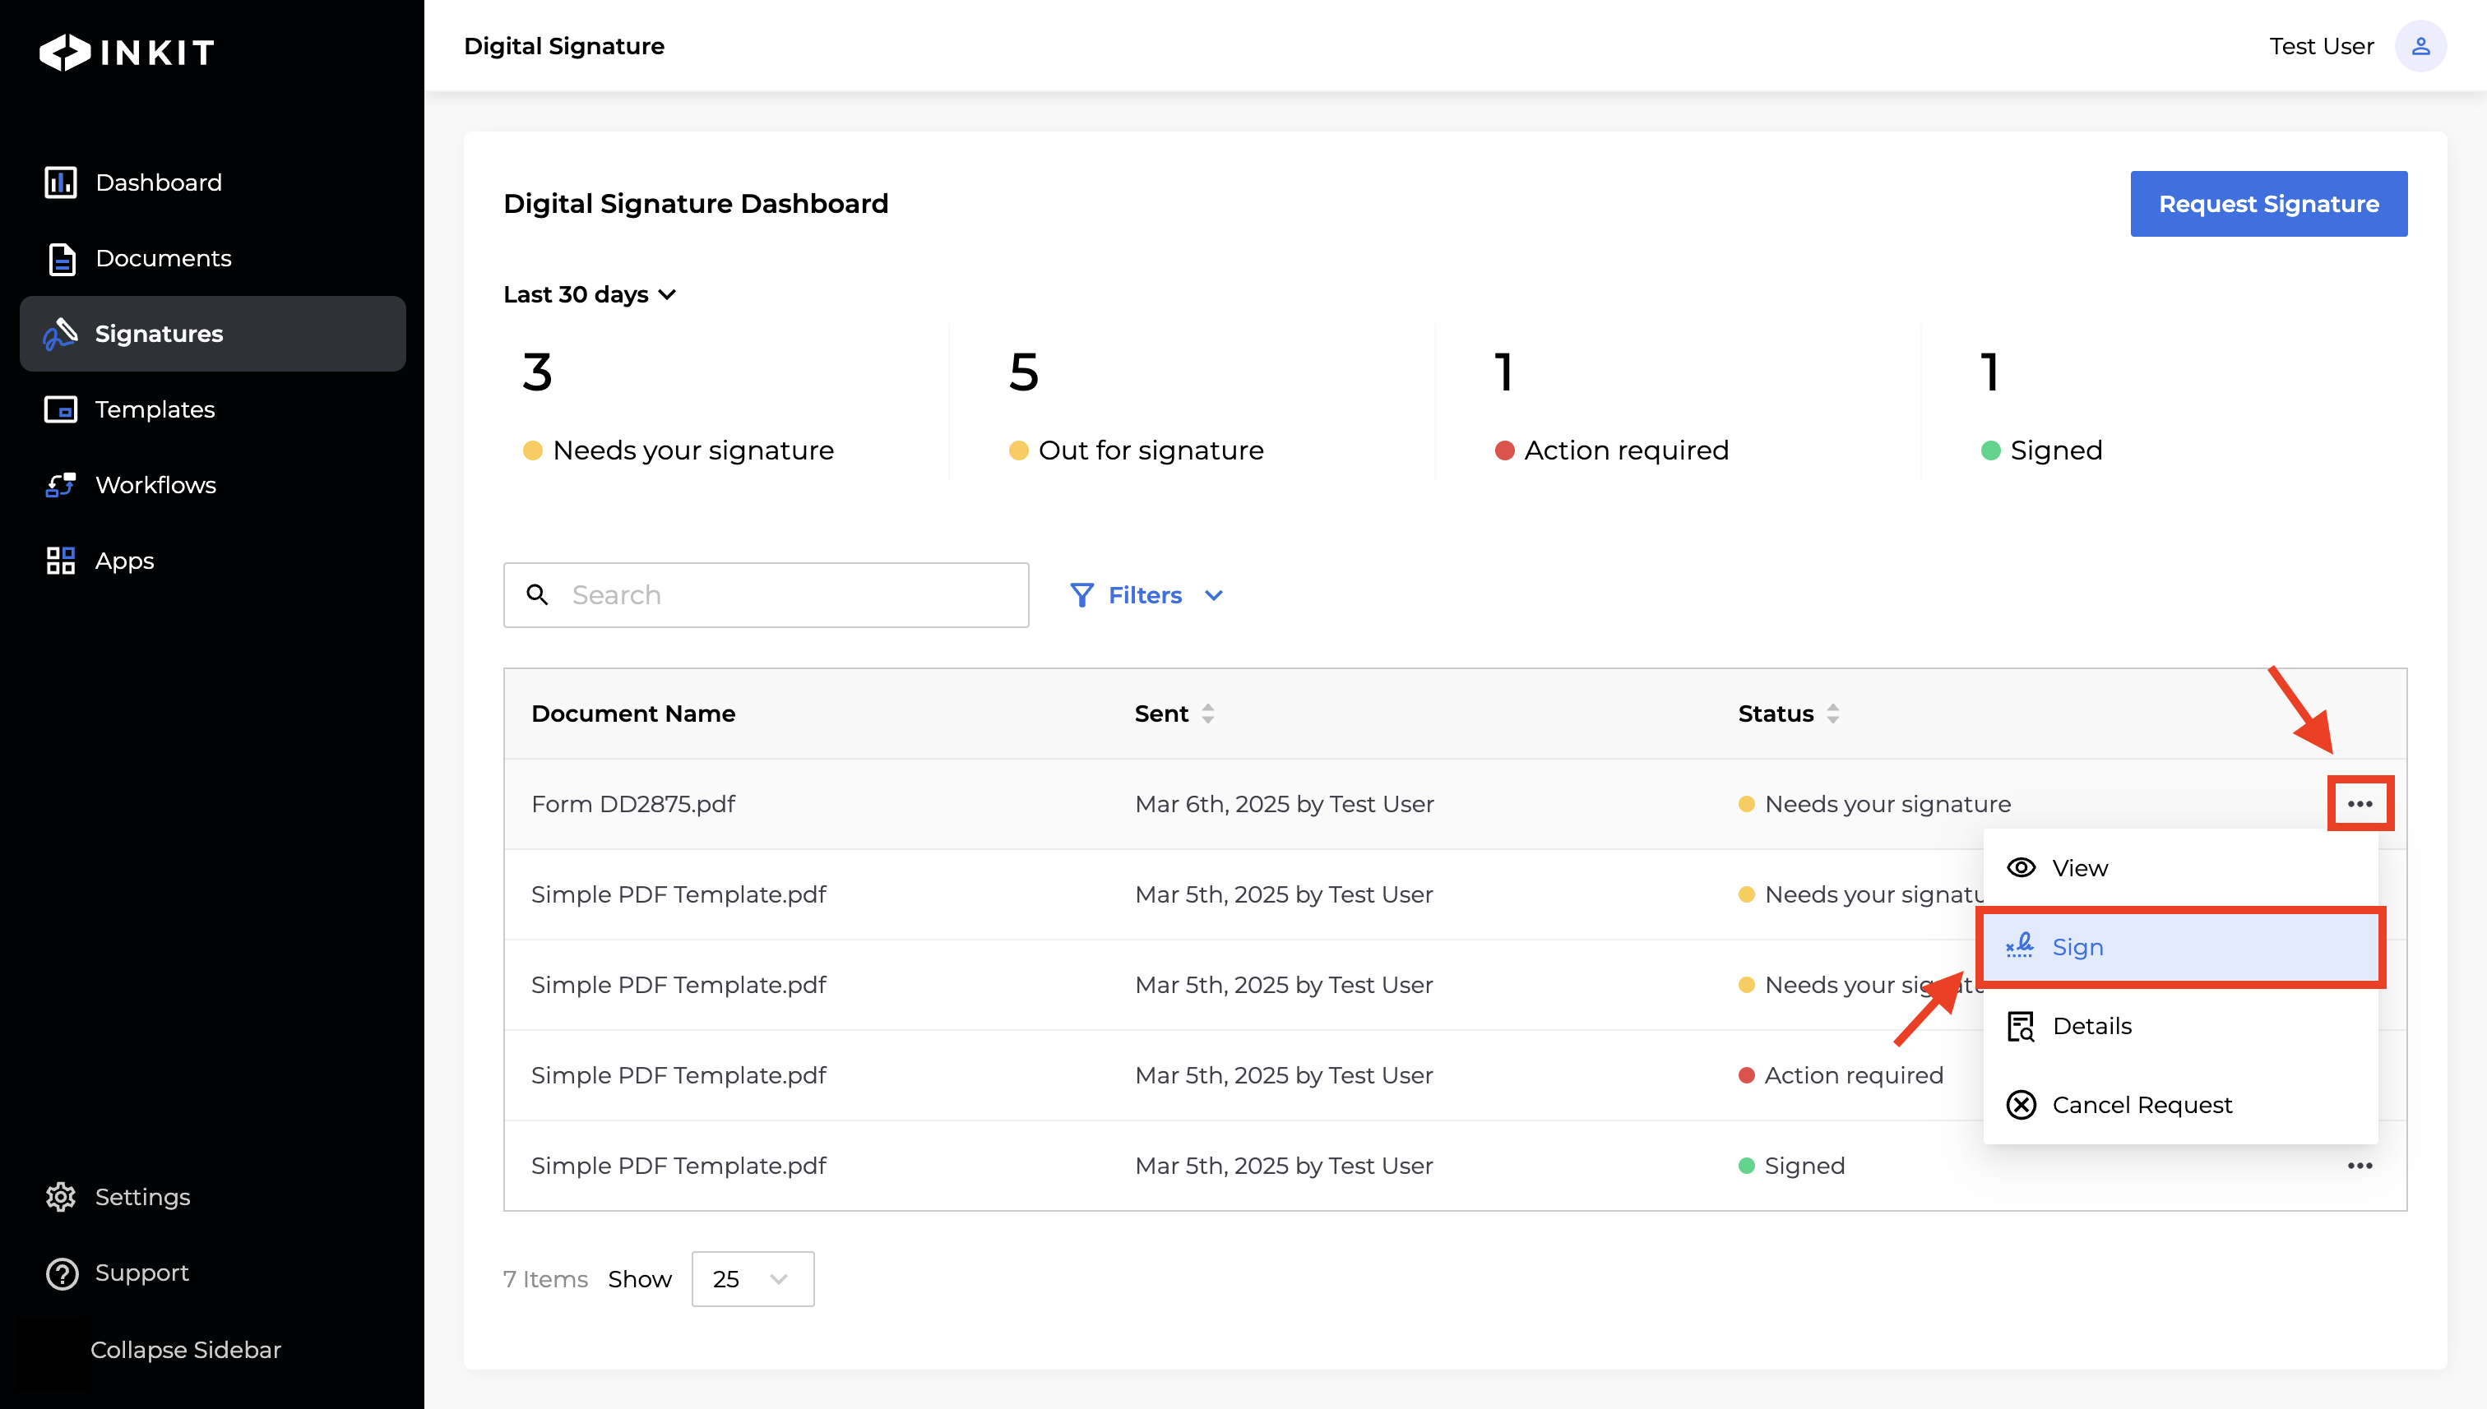Viewport: 2487px width, 1409px height.
Task: Select View in the context menu
Action: 2079,868
